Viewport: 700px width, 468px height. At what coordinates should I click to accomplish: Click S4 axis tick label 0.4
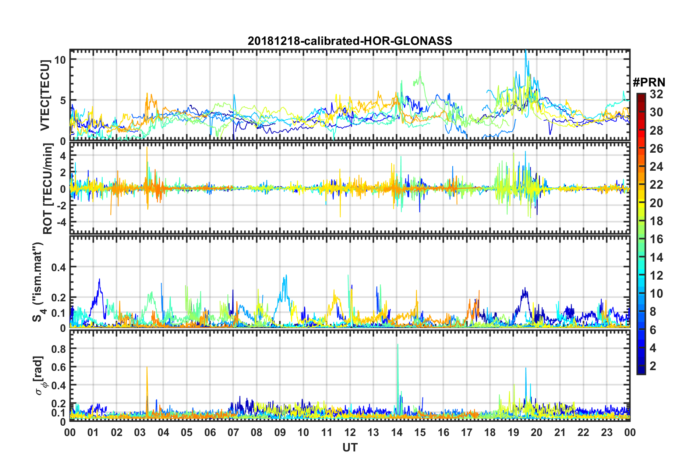[x=59, y=267]
